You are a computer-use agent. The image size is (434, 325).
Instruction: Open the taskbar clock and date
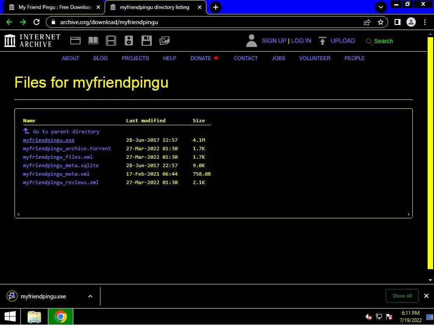pos(410,317)
